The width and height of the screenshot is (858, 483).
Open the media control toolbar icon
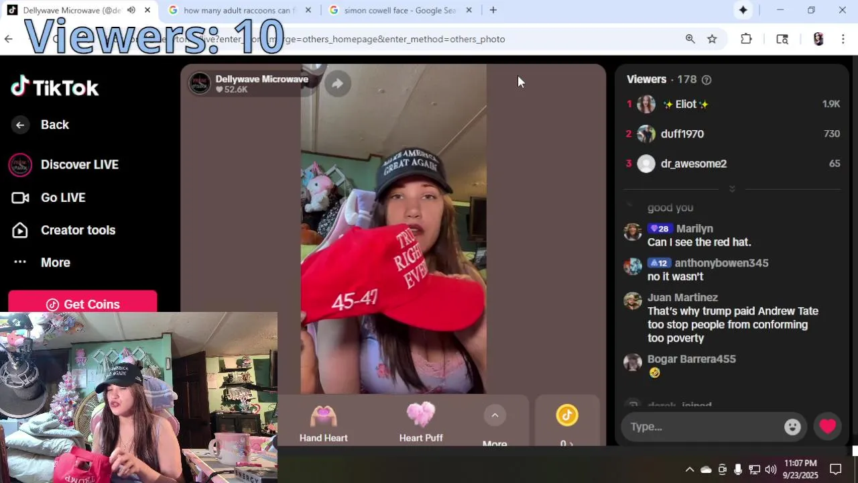tap(782, 39)
